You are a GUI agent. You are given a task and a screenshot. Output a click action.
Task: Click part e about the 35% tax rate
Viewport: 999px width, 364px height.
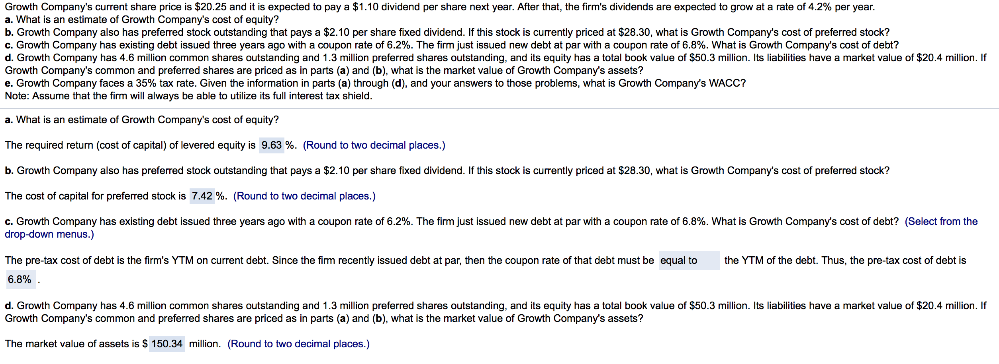point(375,83)
